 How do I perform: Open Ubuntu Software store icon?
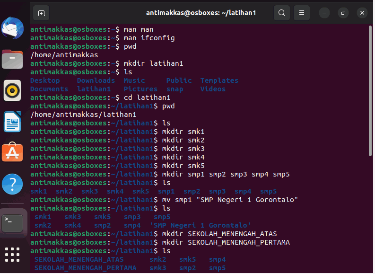click(12, 152)
